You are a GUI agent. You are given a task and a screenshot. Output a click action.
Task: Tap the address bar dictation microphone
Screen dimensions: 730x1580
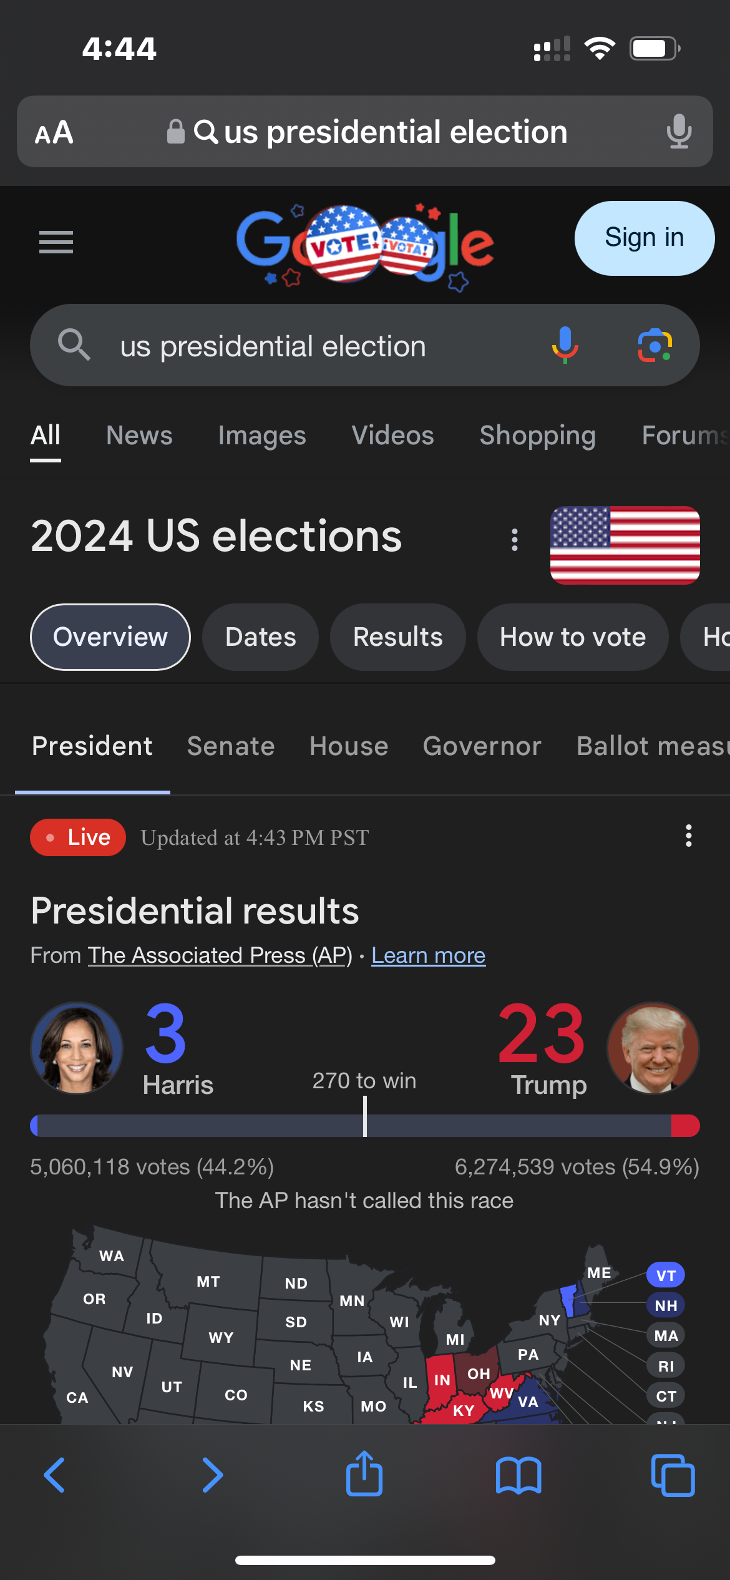coord(679,132)
